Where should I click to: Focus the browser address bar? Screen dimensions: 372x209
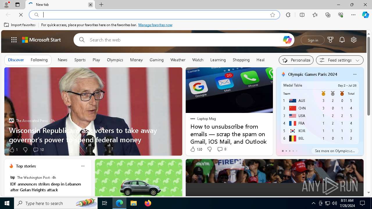click(154, 15)
